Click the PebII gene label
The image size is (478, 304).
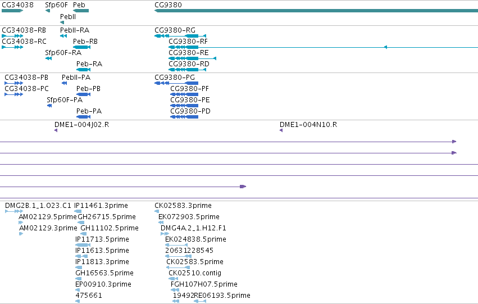coord(68,17)
